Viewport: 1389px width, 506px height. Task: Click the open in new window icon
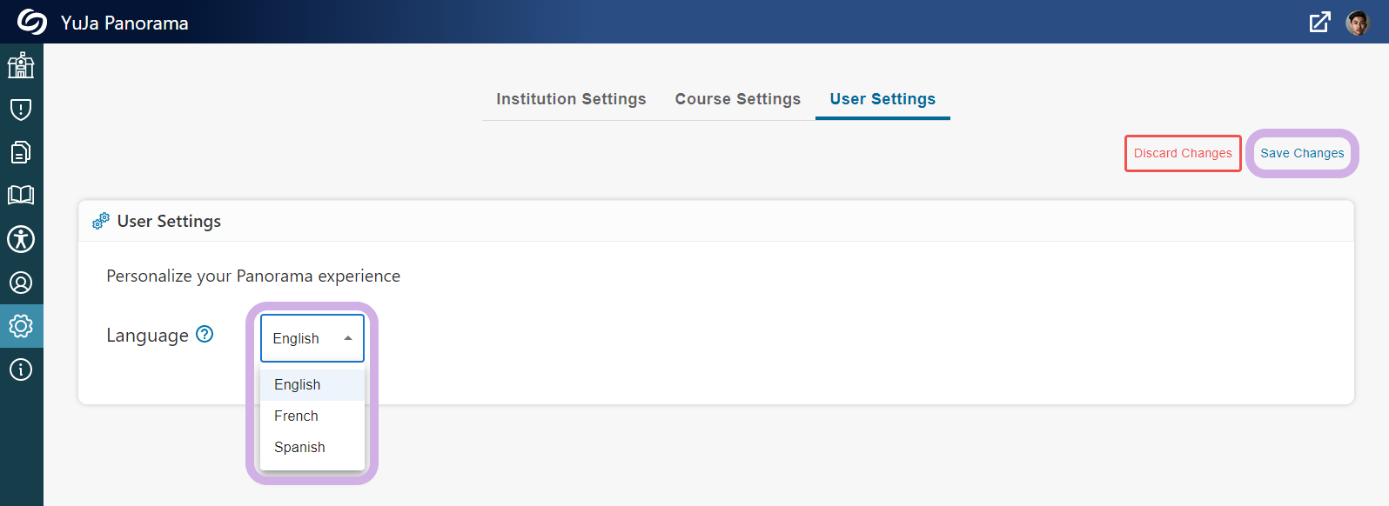coord(1320,23)
